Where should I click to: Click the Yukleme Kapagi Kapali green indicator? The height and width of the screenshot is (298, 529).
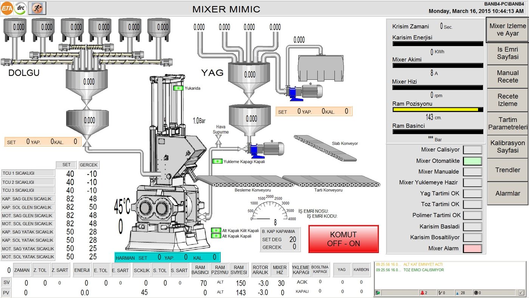click(x=217, y=161)
